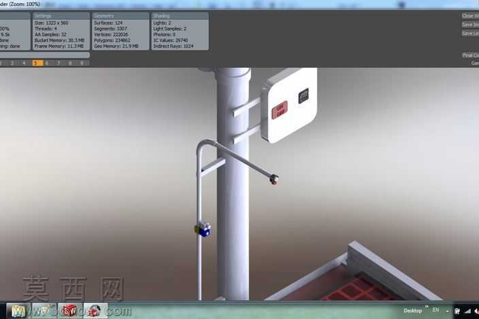The height and width of the screenshot is (319, 479).
Task: Click the Final Color button
Action: click(x=470, y=55)
